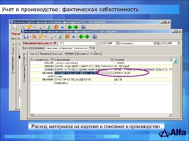189x141 pixels.
Task: Click list button beside base unit field
Action: coord(93,48)
